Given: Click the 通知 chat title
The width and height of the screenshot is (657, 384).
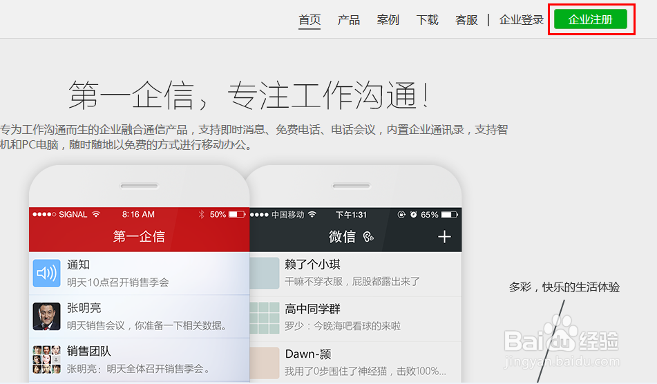Looking at the screenshot, I should coord(78,265).
